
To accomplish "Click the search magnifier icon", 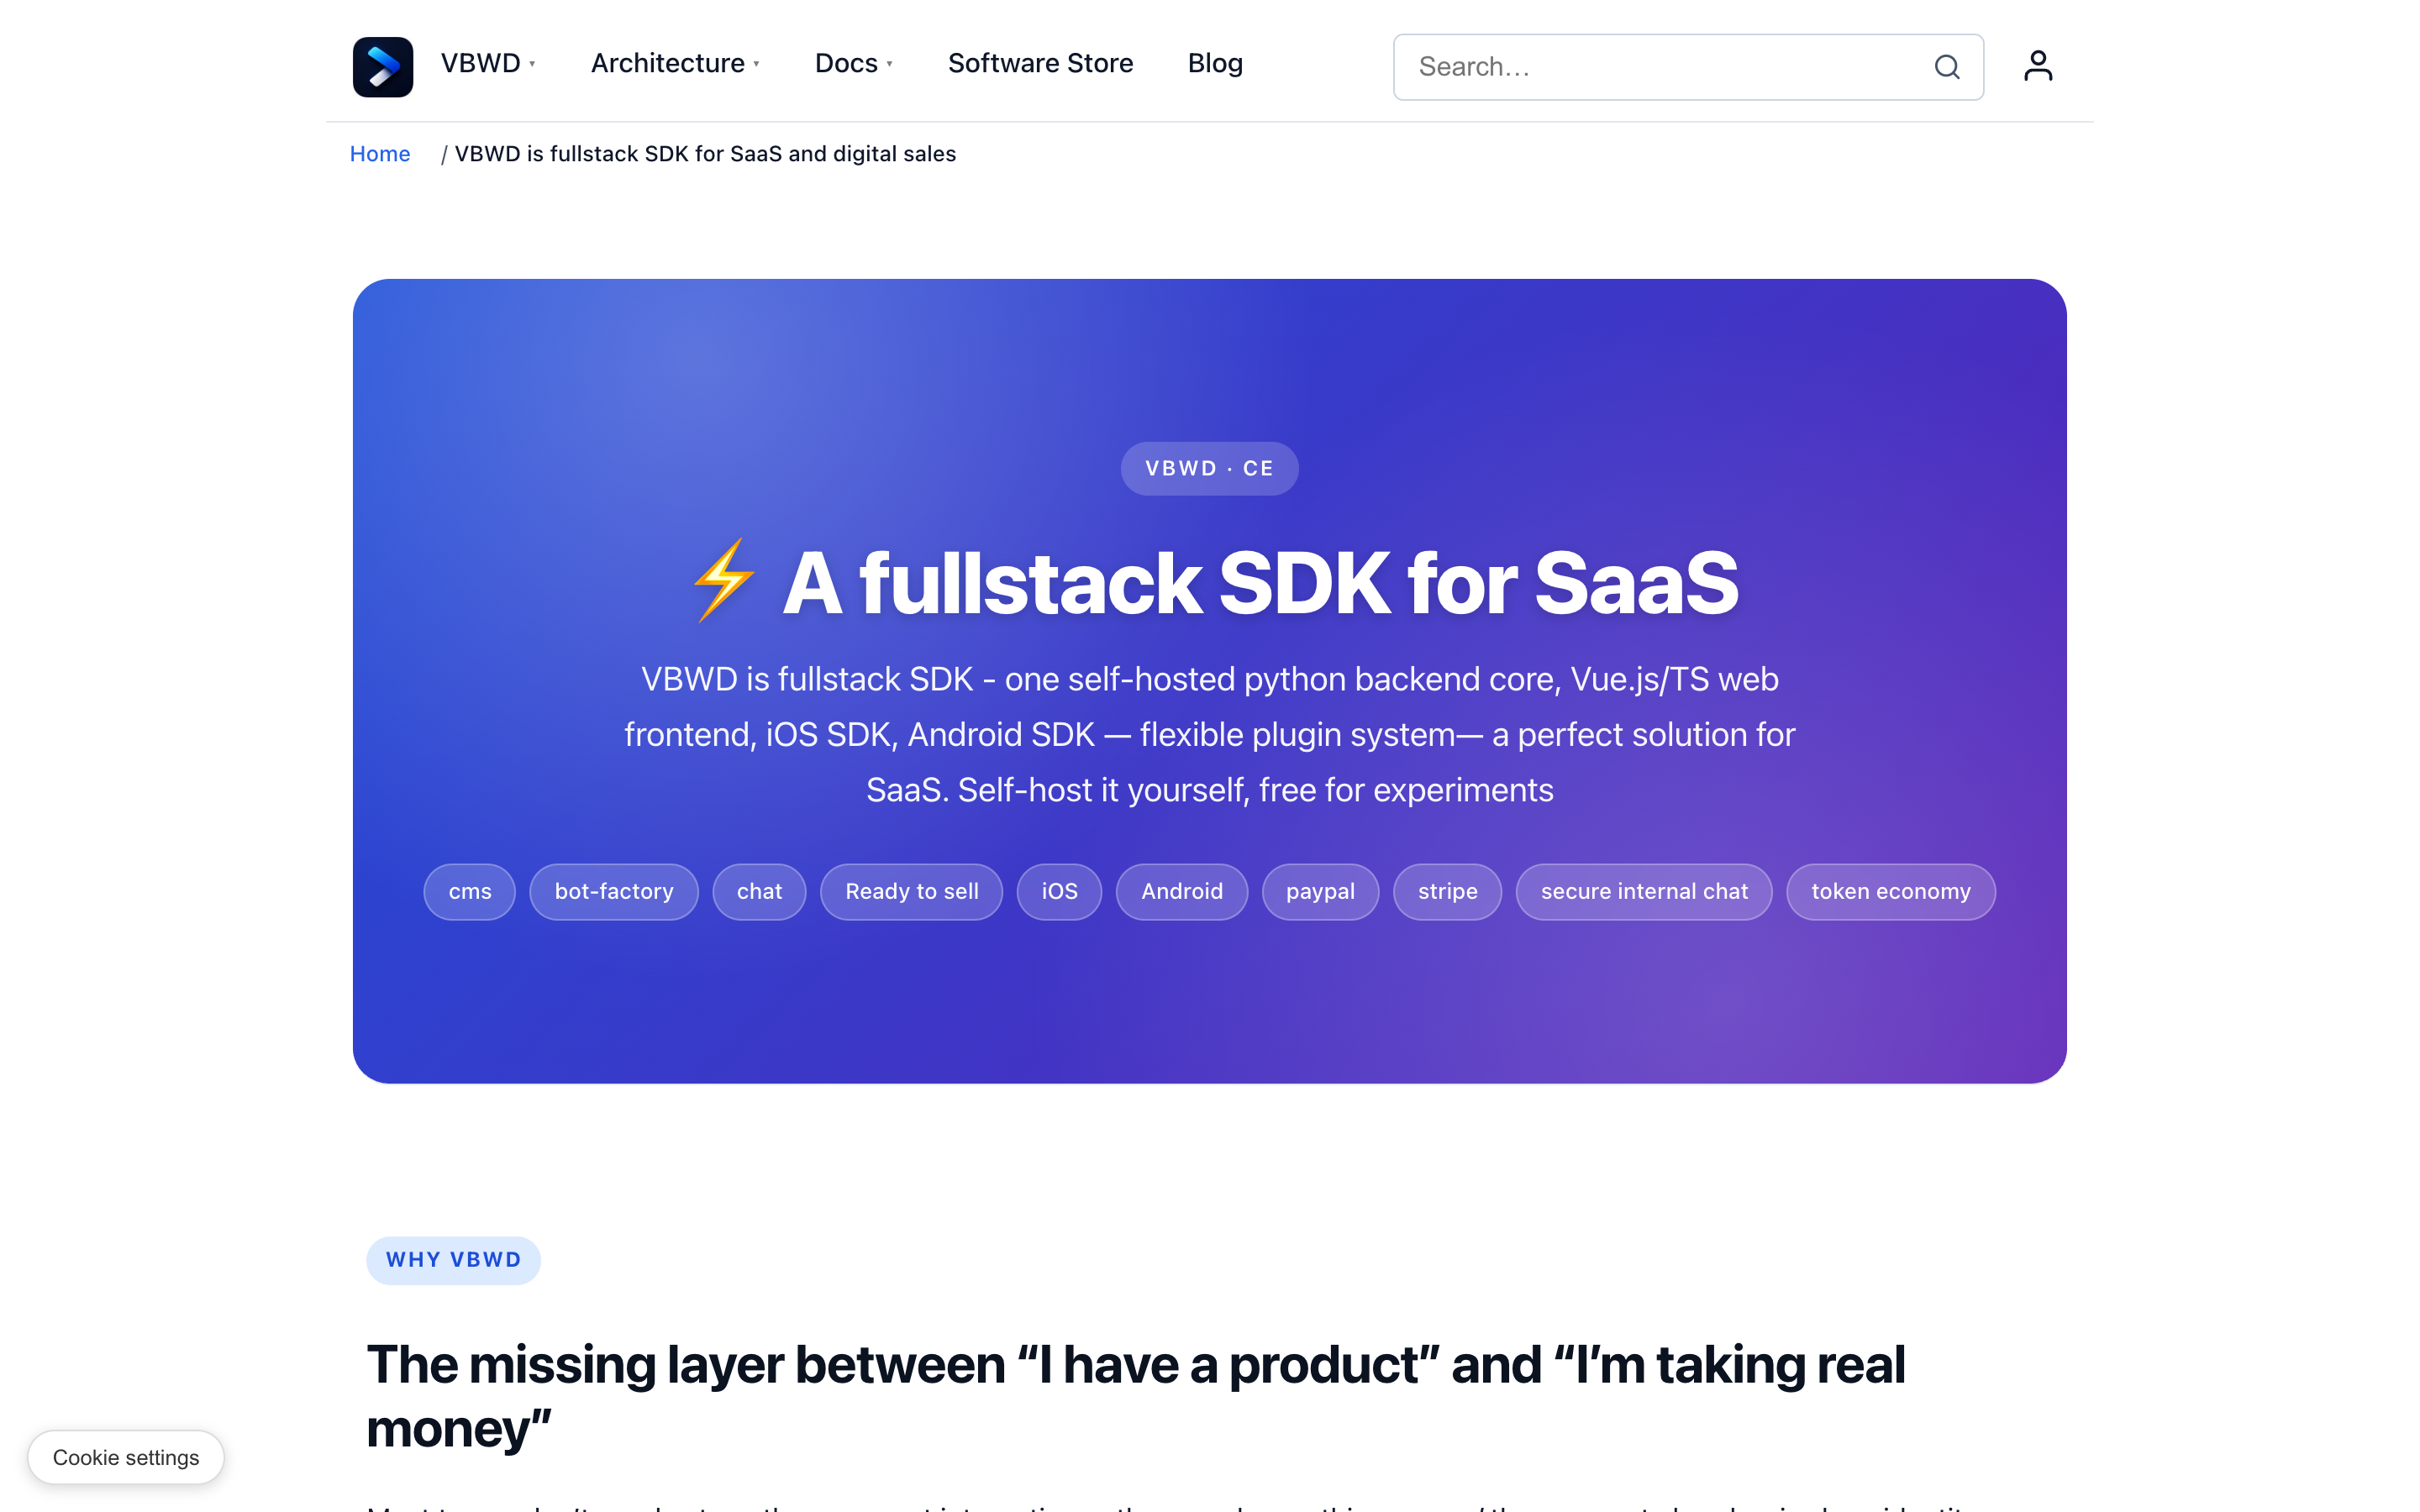I will [x=1946, y=67].
